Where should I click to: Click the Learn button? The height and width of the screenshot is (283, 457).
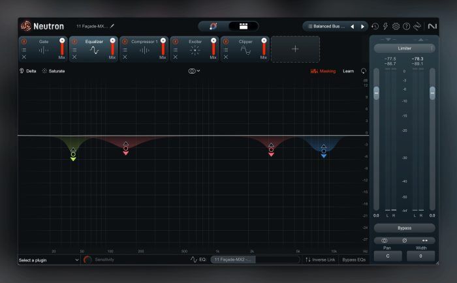pos(349,70)
